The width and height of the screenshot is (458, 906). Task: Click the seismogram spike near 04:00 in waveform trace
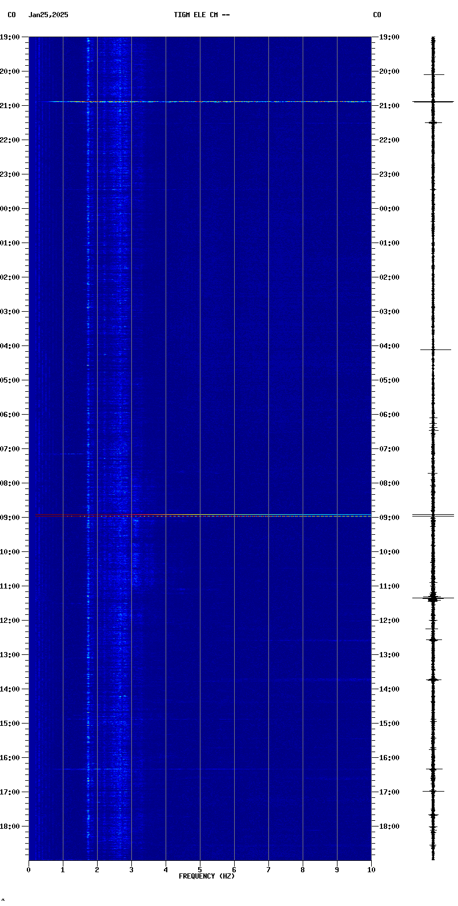[433, 349]
